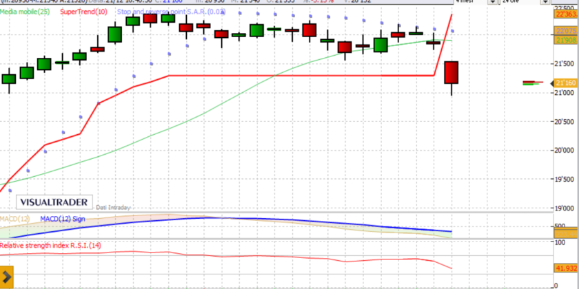Image resolution: width=579 pixels, height=289 pixels.
Task: Click the 20'500 price axis label
Action: pyautogui.click(x=565, y=122)
